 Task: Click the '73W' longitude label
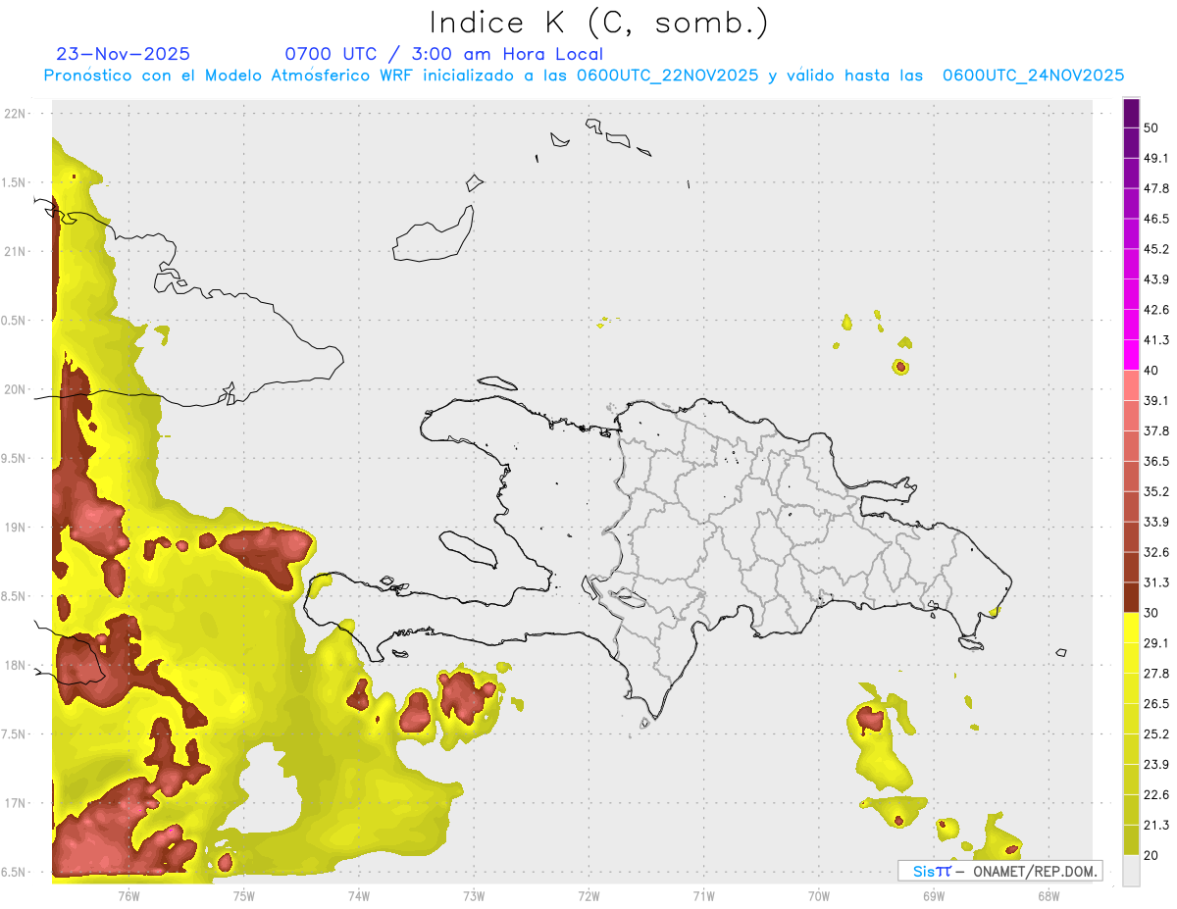[474, 894]
